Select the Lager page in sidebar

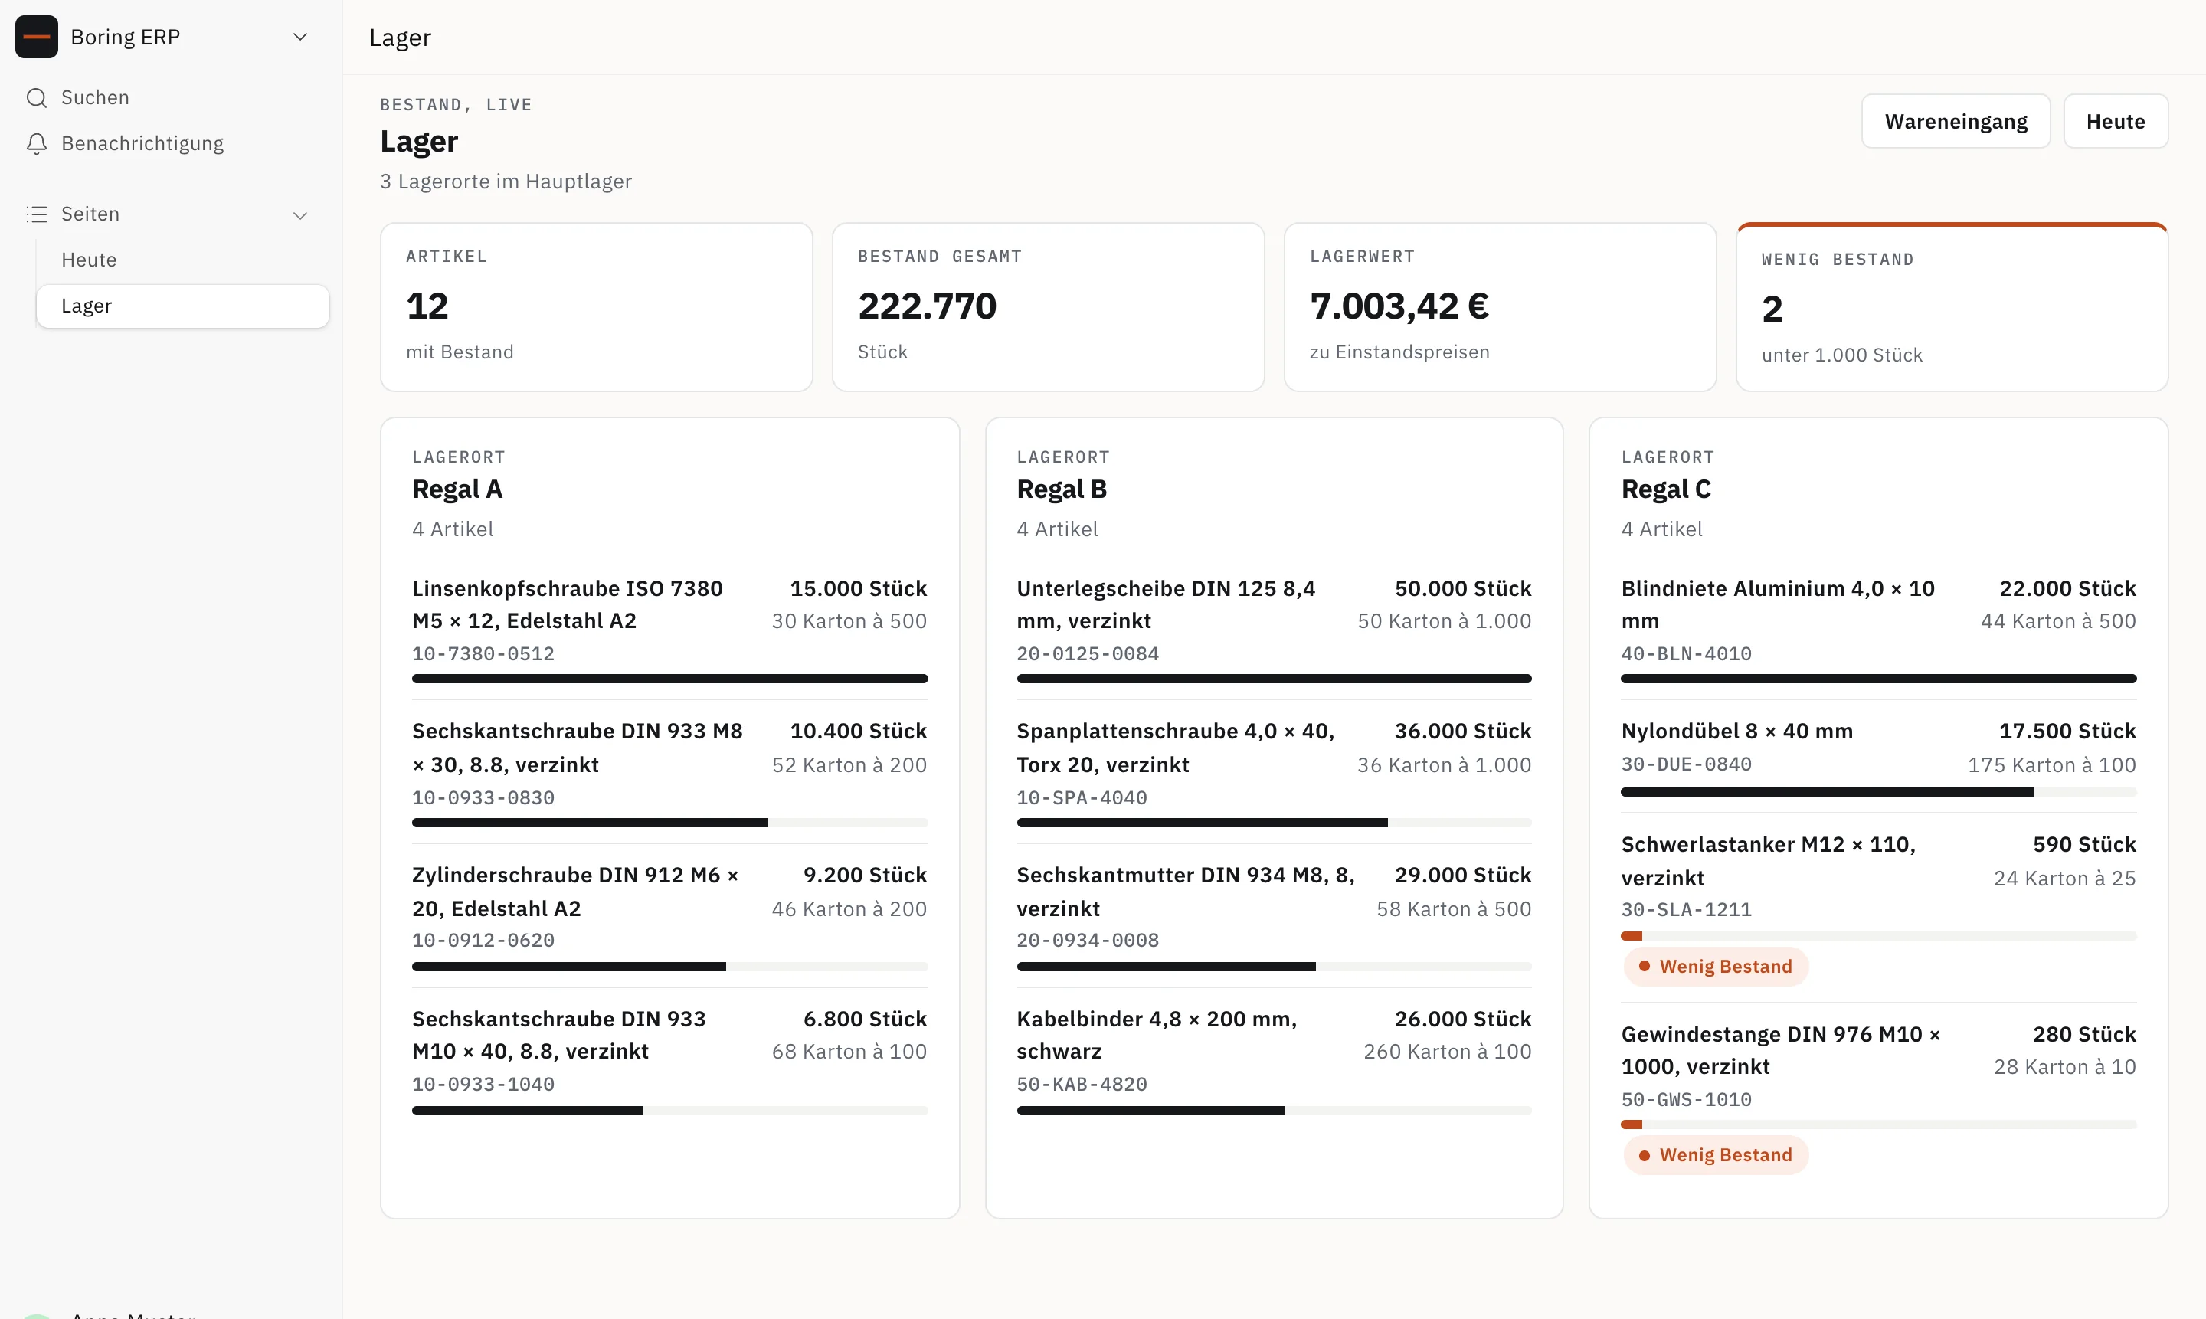pyautogui.click(x=182, y=306)
